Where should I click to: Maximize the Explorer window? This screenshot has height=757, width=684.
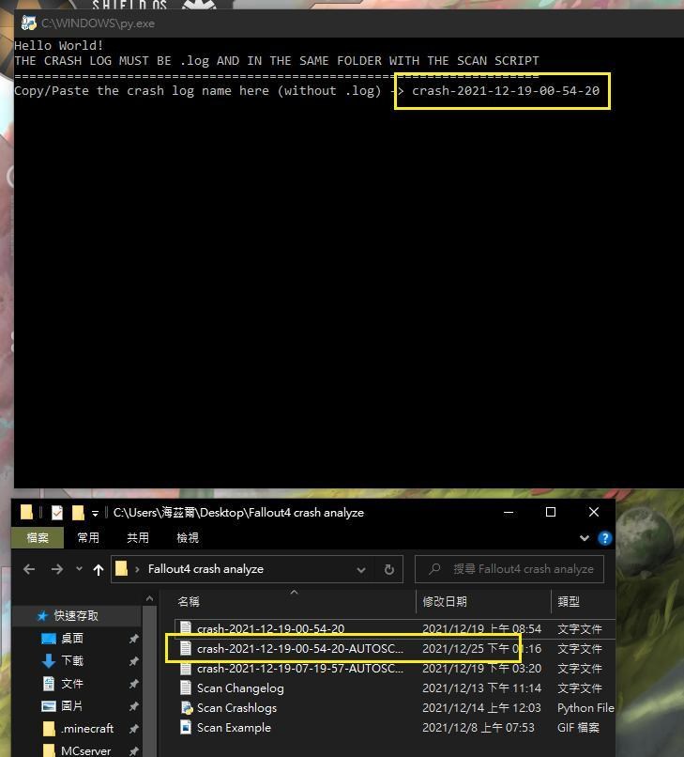pyautogui.click(x=551, y=512)
